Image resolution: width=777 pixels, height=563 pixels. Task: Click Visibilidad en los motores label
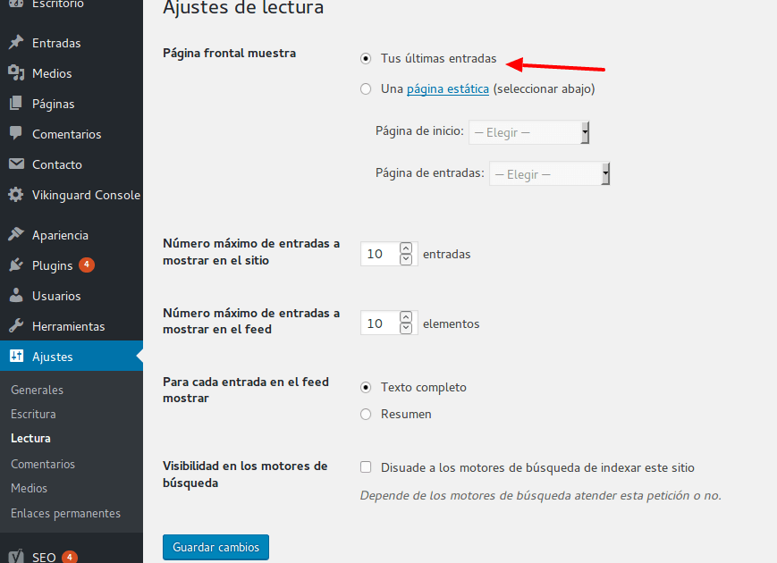(245, 475)
